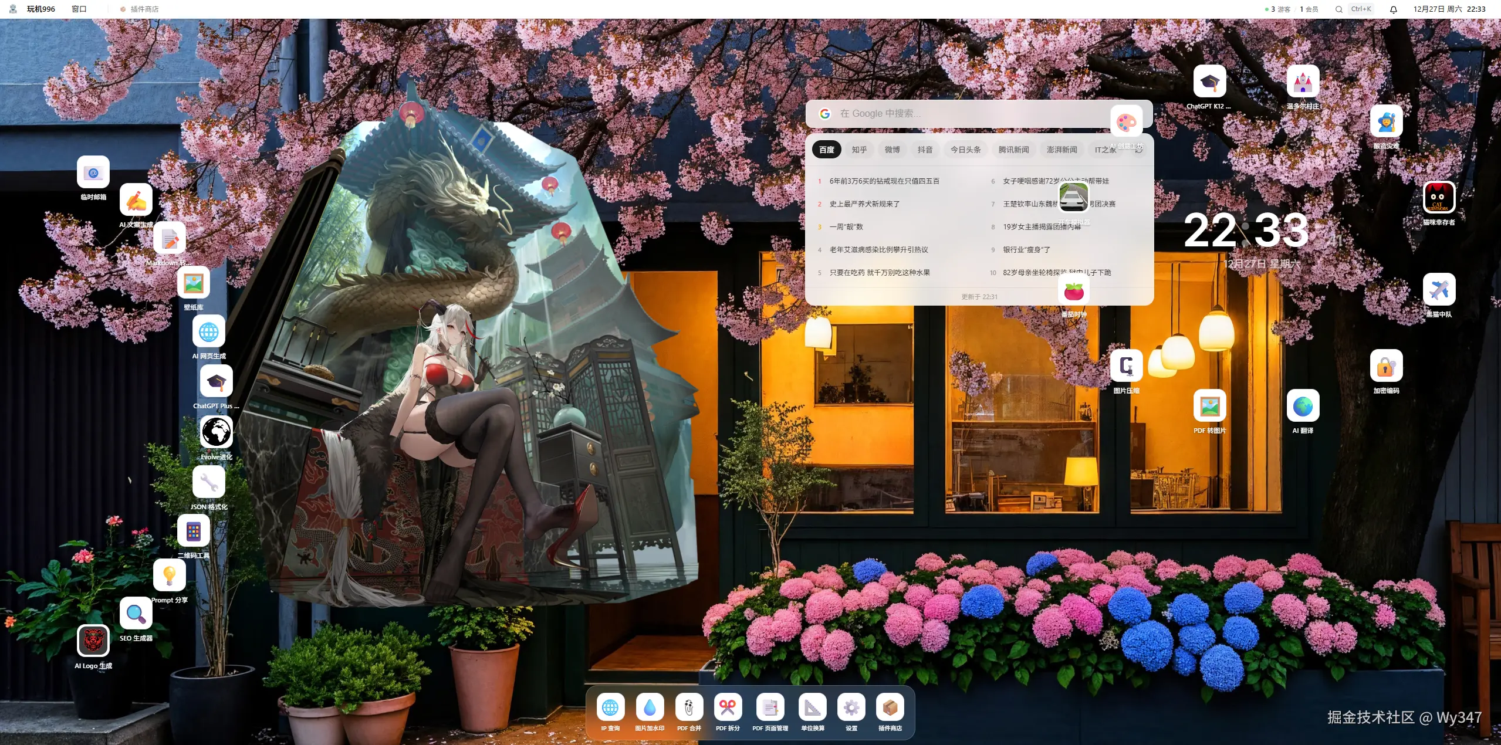Open the 黑猫中队 airplane game icon

(1439, 290)
